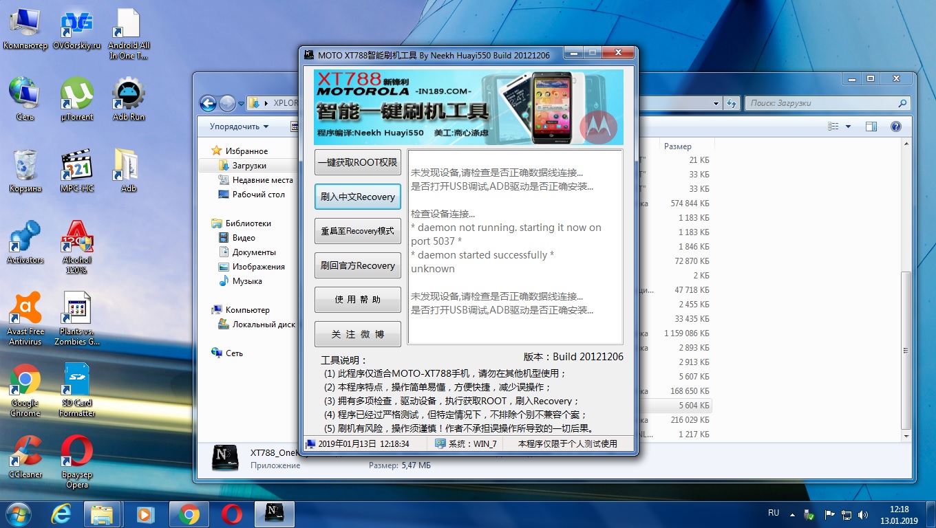Open Chrome from the taskbar
936x528 pixels.
pos(189,514)
